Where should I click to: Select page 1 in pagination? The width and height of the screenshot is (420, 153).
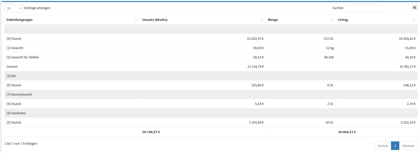coord(395,146)
